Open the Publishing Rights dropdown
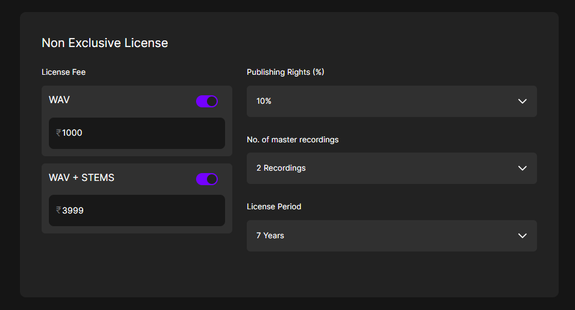This screenshot has width=575, height=310. (392, 101)
